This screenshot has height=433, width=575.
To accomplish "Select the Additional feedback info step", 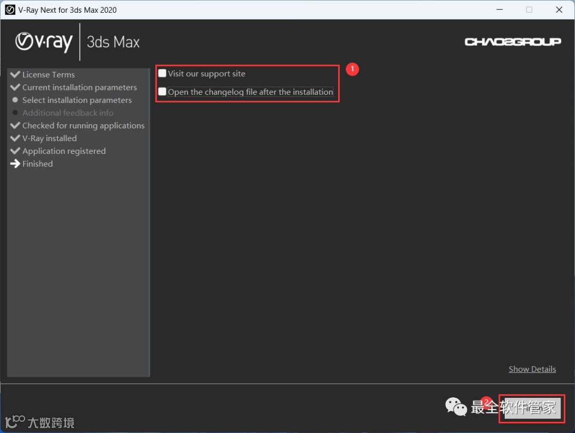I will coord(68,113).
